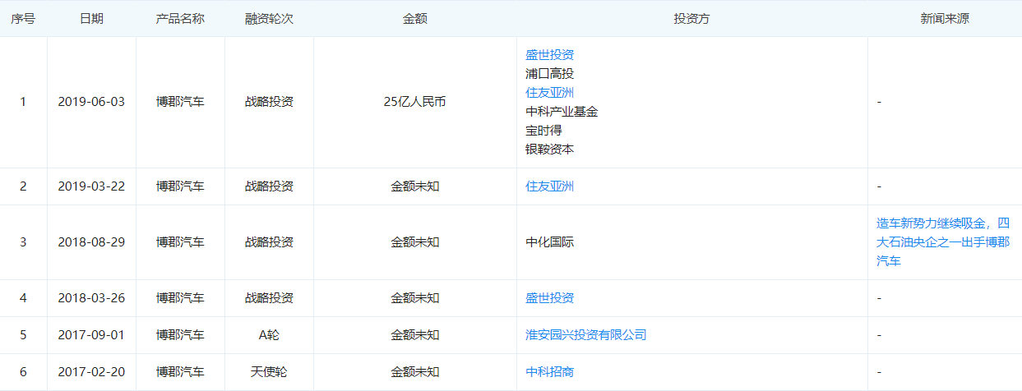
Task: Click the 日期 column header
Action: [x=91, y=19]
